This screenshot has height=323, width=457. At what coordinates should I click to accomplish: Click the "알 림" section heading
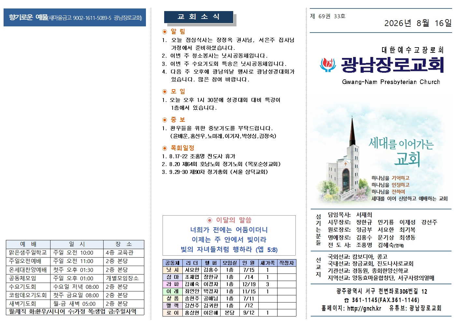178,31
